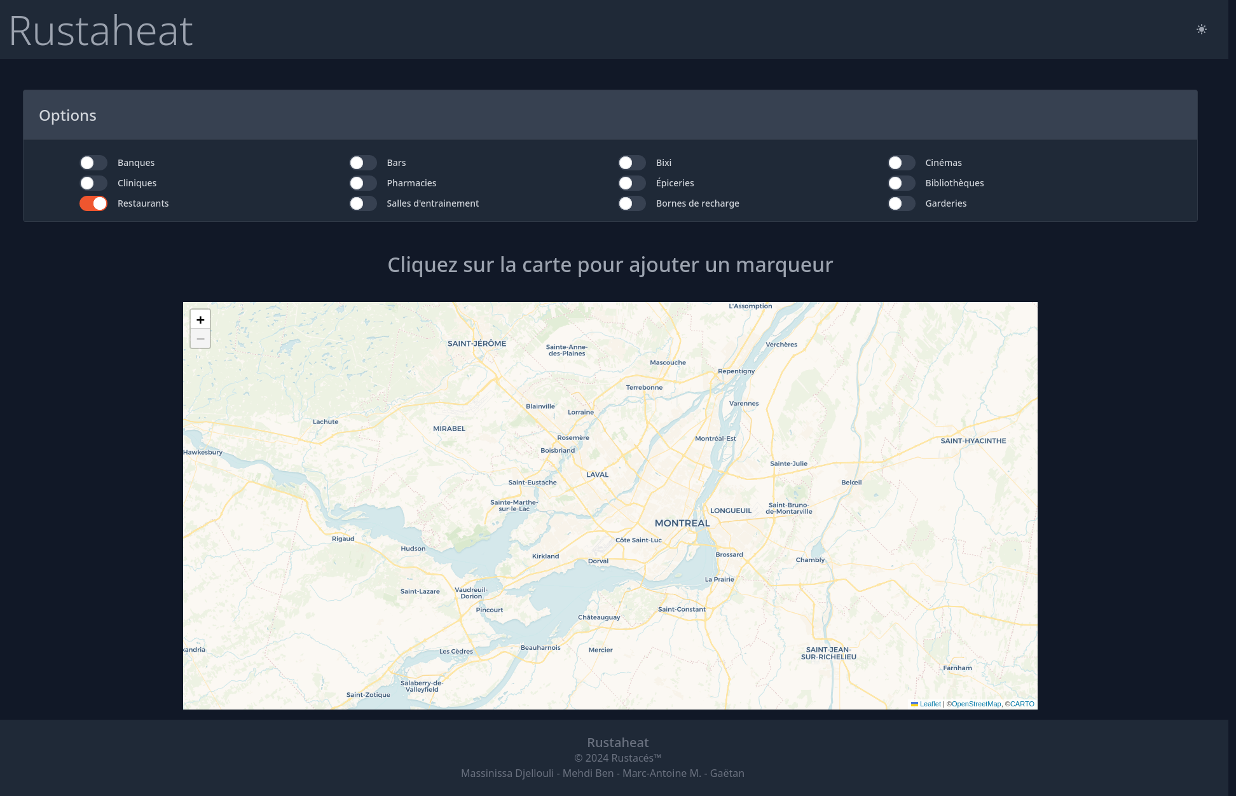Toggle Salles d'entrainement switch
Screen dimensions: 1236x796
click(363, 203)
